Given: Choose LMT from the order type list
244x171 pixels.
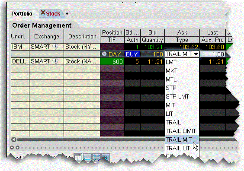Looking at the screenshot, I should point(182,62).
